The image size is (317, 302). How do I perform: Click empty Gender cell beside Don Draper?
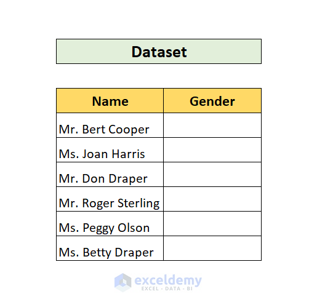pyautogui.click(x=212, y=175)
